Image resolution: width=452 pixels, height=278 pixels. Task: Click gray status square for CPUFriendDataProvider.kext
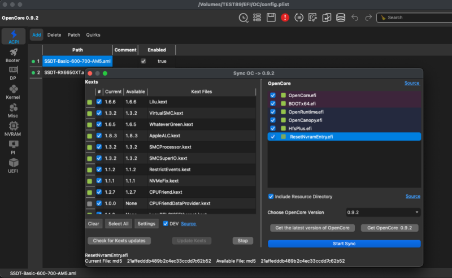point(90,203)
